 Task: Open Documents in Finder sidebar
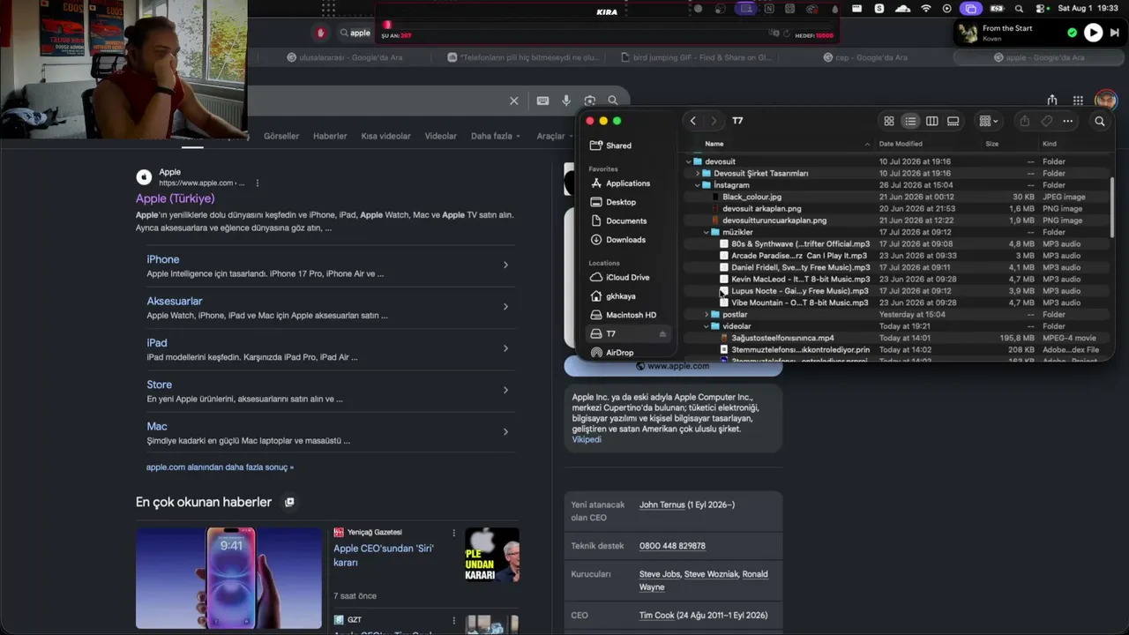628,220
